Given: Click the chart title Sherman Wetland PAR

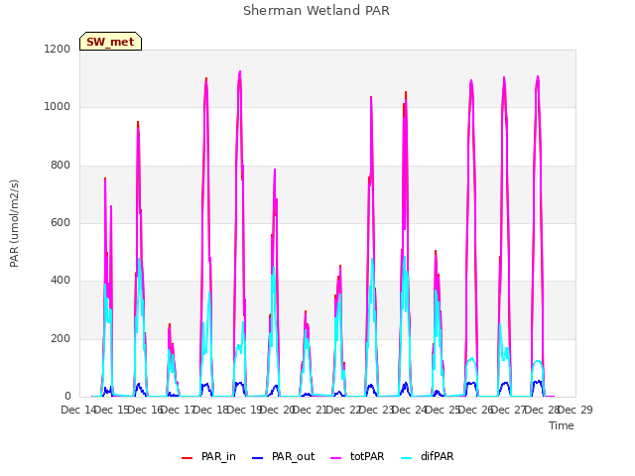Looking at the screenshot, I should pyautogui.click(x=317, y=11).
